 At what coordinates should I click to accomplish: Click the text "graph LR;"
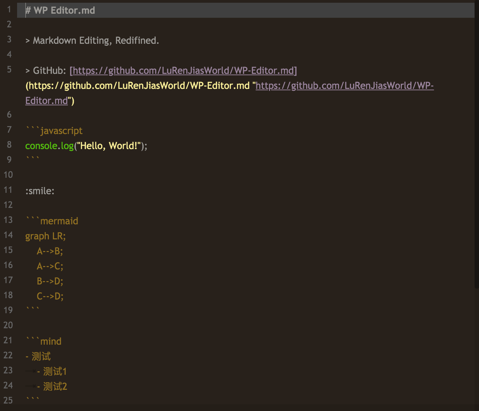[x=45, y=236]
